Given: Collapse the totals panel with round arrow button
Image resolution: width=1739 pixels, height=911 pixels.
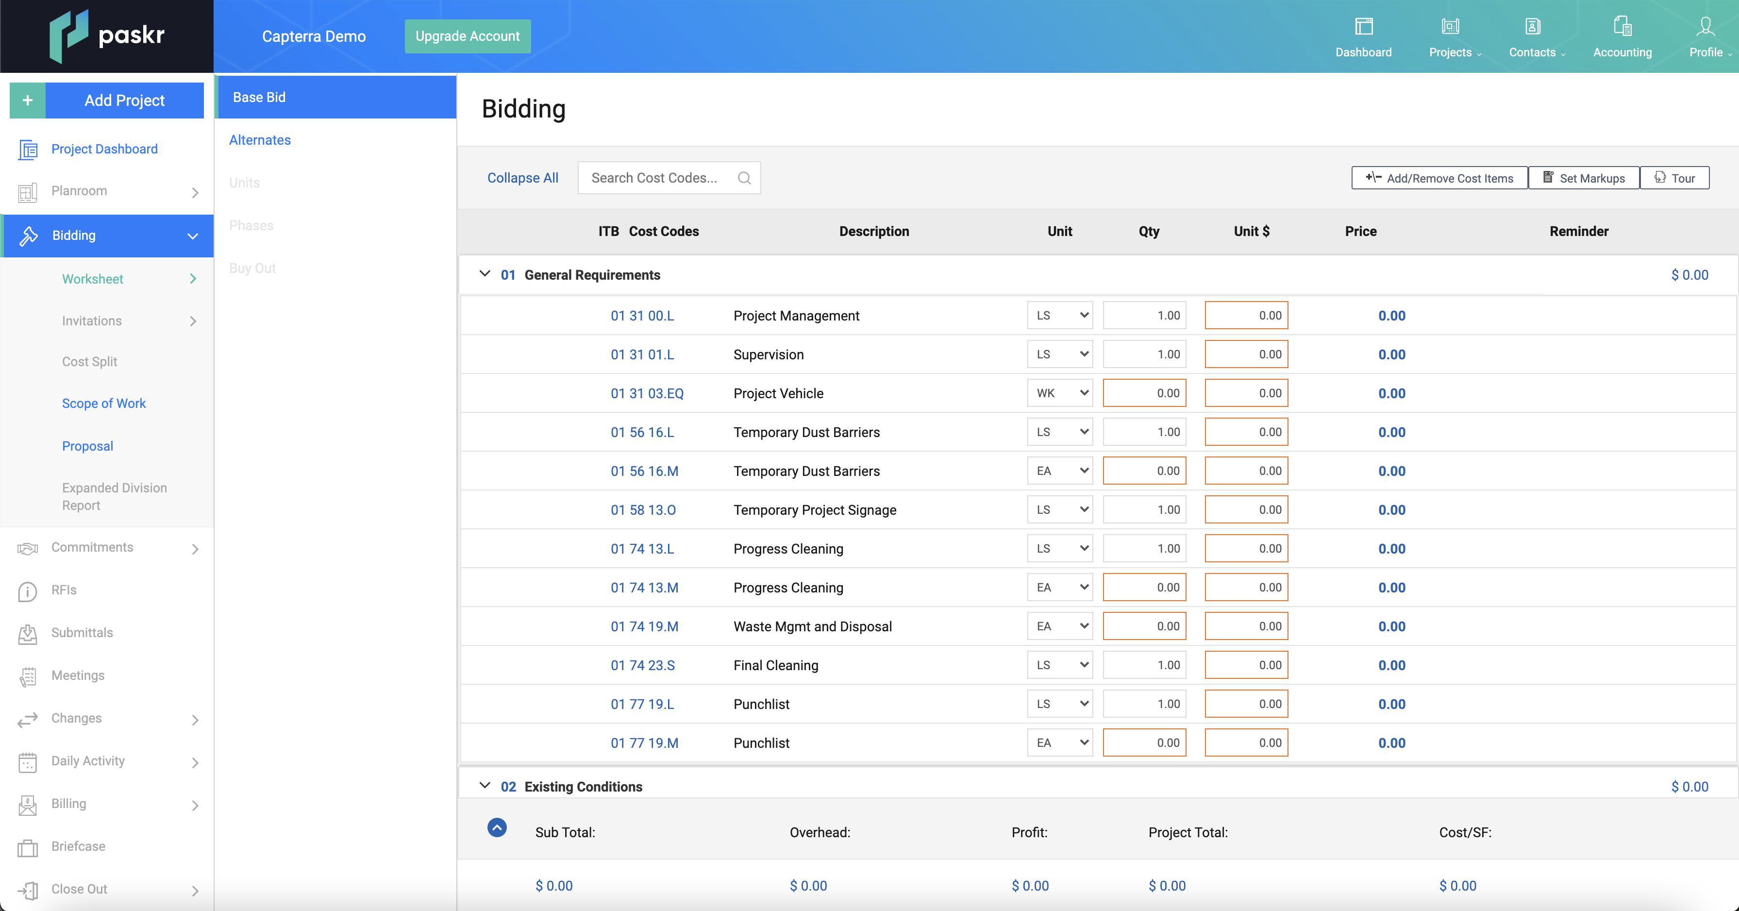Looking at the screenshot, I should tap(497, 827).
